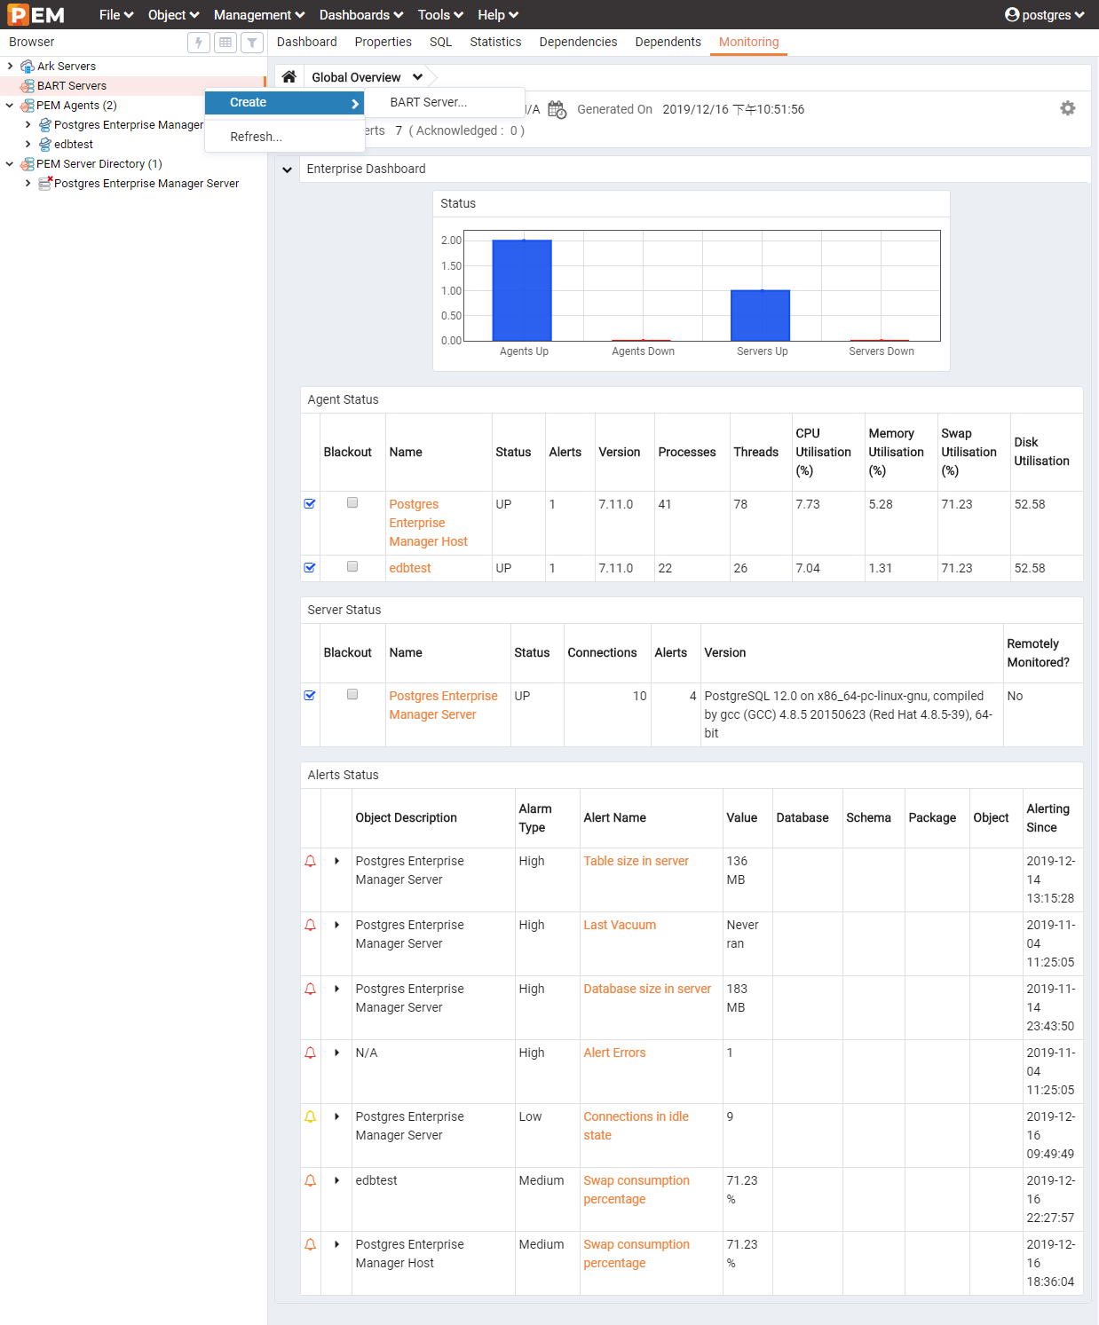This screenshot has width=1099, height=1325.
Task: Switch to the Statistics tab
Action: (x=495, y=42)
